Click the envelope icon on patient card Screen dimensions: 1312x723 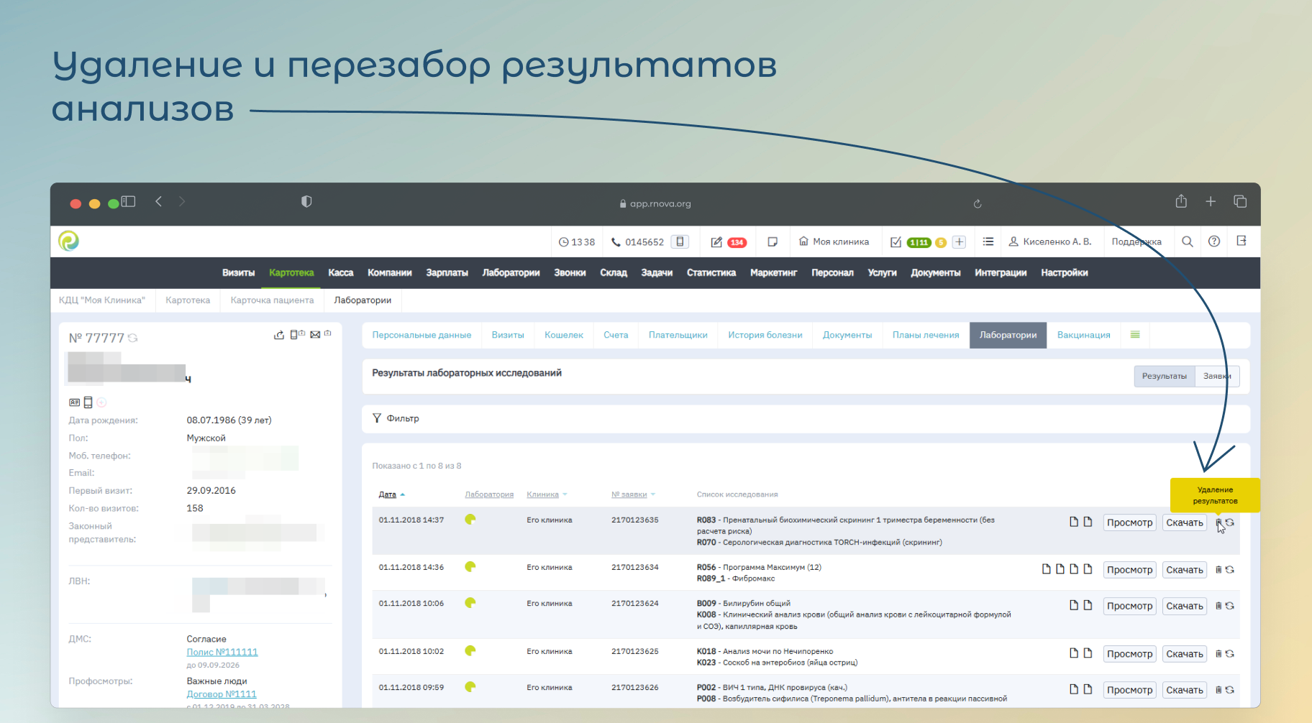point(315,335)
